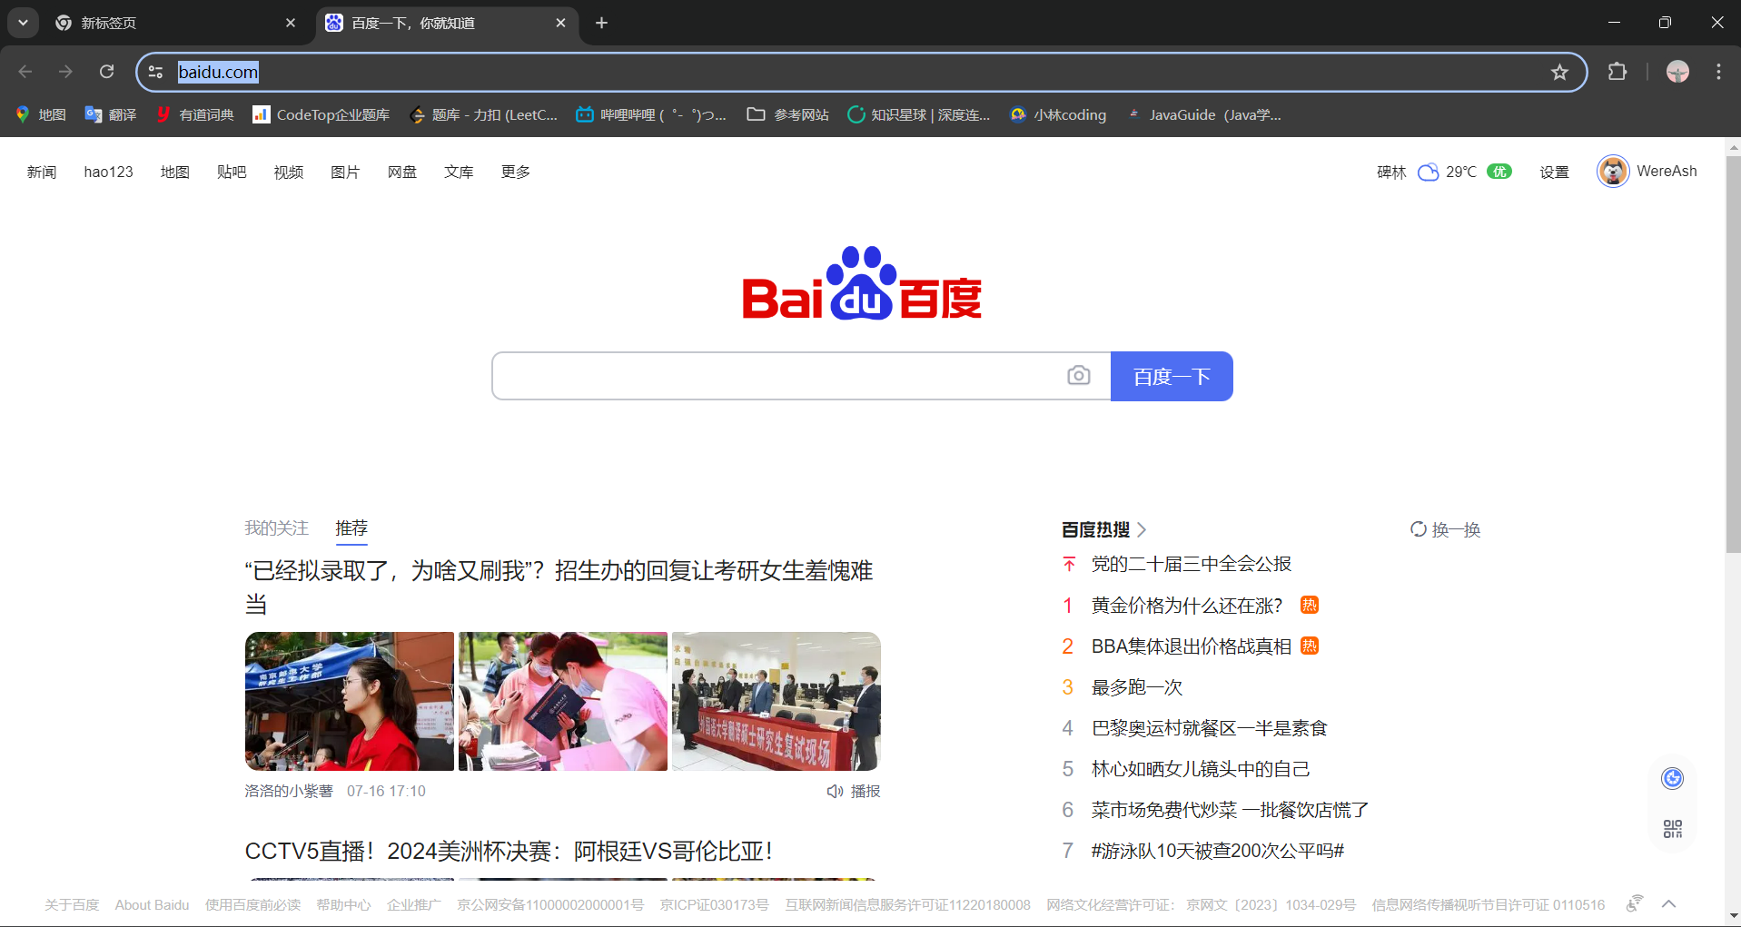
Task: Open 文库 in Baidu top navigation
Action: tap(459, 172)
